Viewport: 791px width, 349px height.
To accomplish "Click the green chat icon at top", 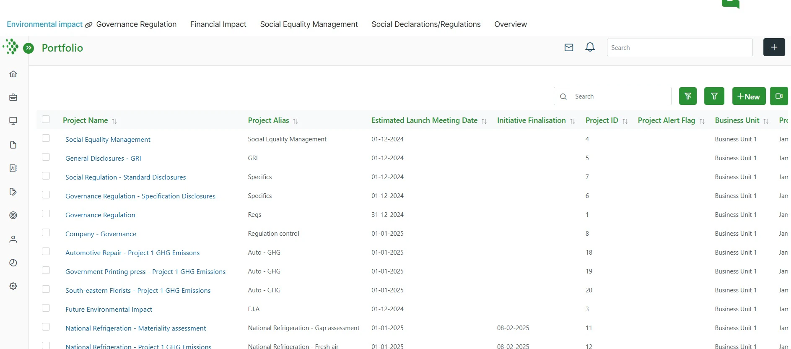I will pos(731,4).
